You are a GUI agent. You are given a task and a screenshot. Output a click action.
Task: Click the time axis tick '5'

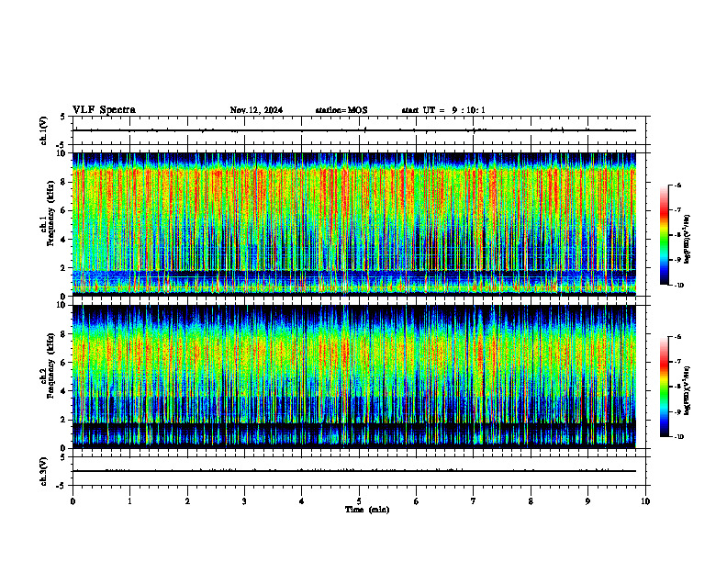pyautogui.click(x=359, y=501)
